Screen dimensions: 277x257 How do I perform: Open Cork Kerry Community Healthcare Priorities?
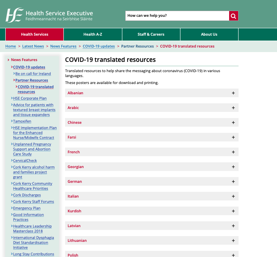point(32,186)
